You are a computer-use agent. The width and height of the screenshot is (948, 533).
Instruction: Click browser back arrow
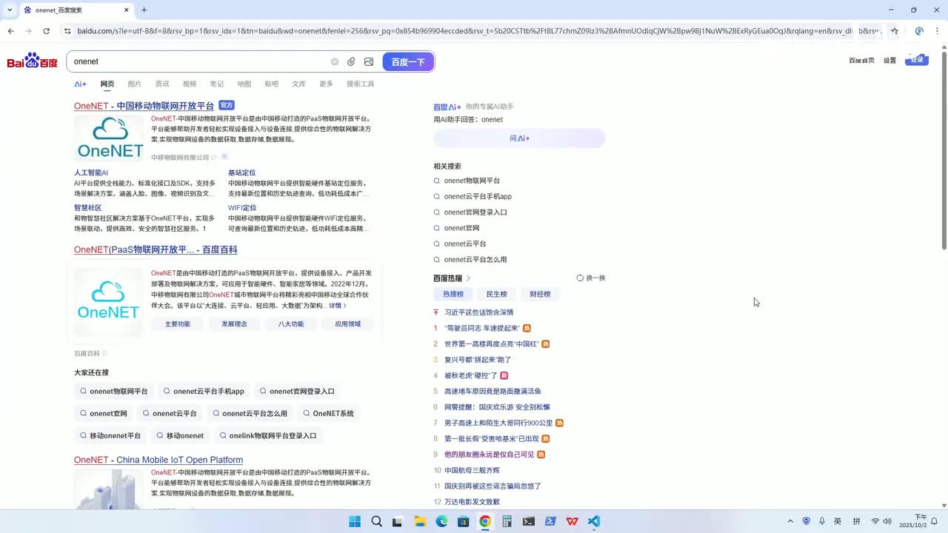(x=10, y=31)
